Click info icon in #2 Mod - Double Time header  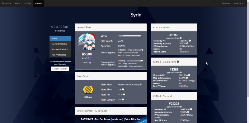point(178,62)
